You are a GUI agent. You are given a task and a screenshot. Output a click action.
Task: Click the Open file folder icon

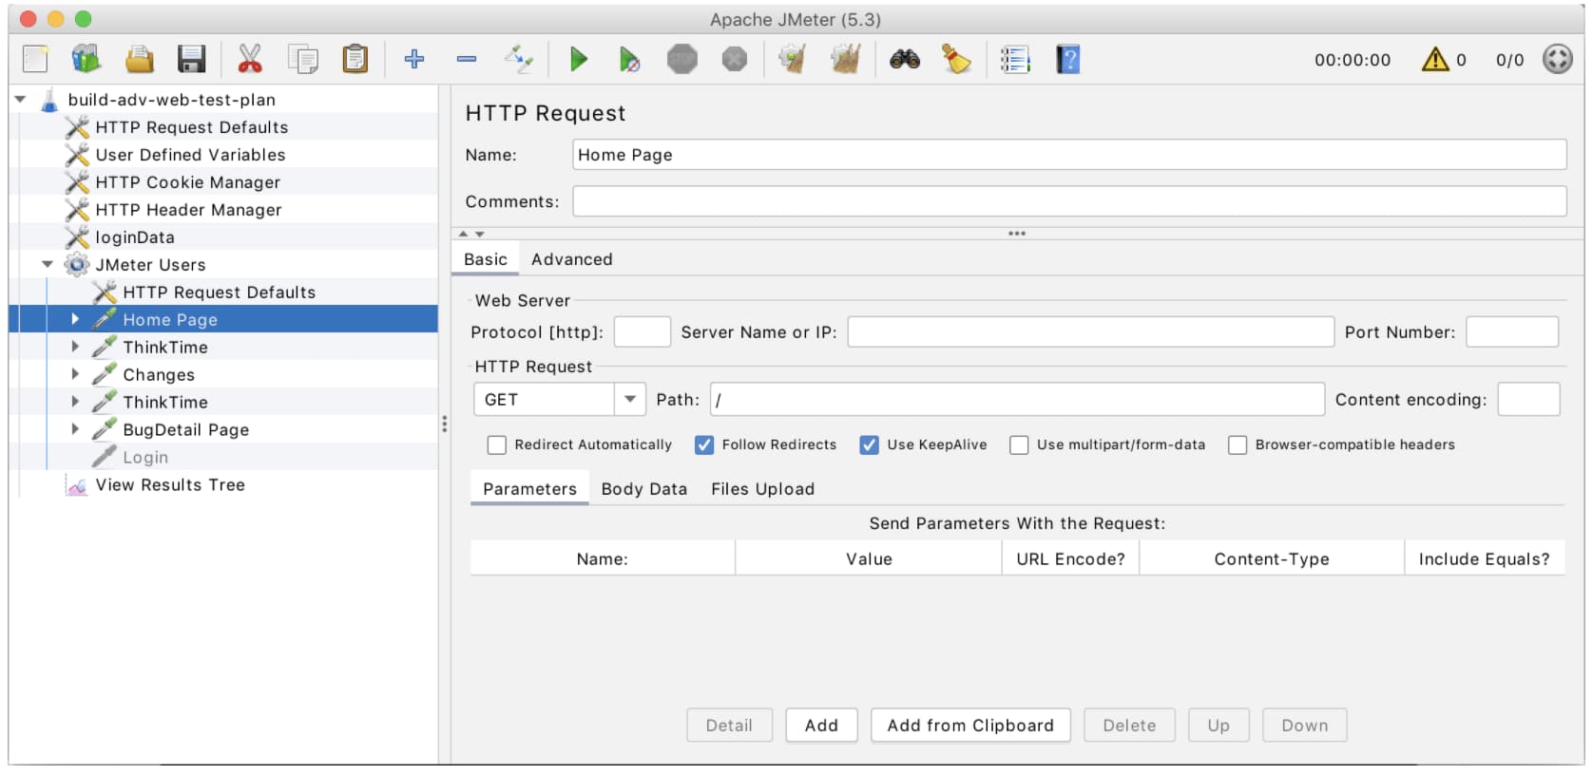pos(140,59)
